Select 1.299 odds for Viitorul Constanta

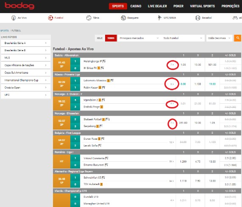(x=183, y=162)
